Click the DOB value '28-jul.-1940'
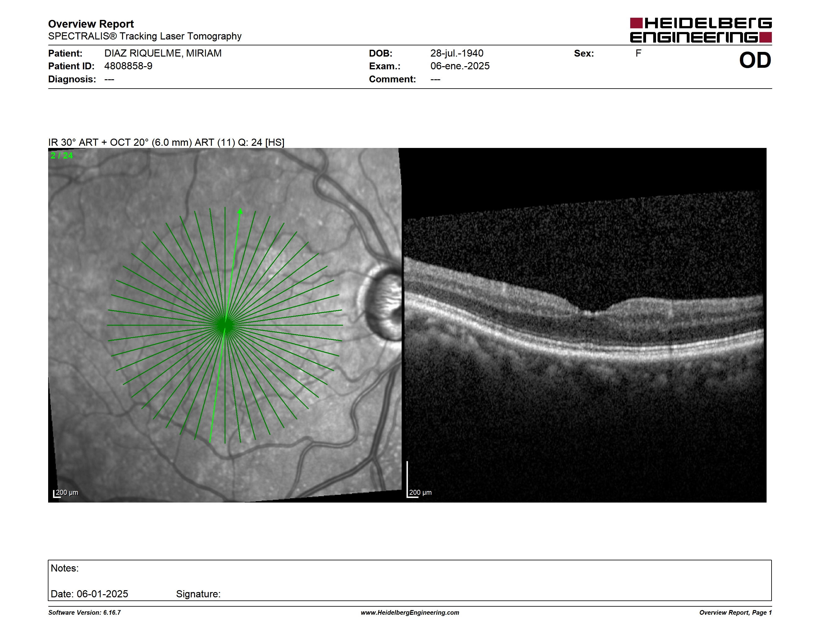 (457, 53)
